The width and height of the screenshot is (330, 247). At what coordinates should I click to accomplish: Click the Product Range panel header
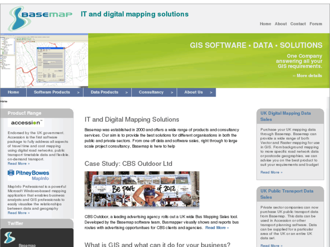(37, 113)
